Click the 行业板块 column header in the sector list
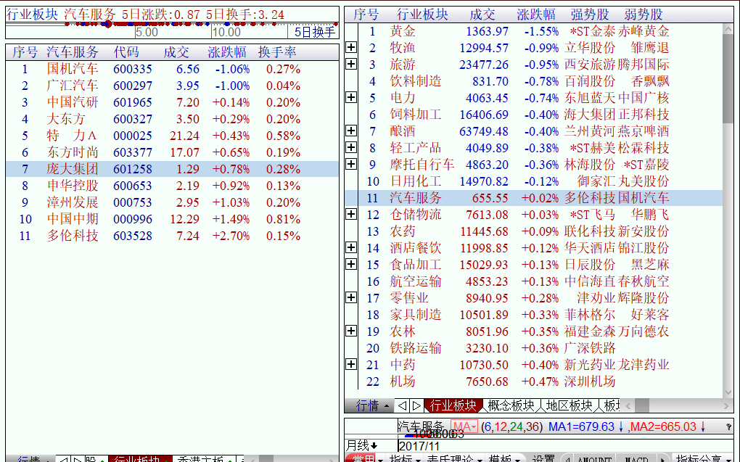740x462 pixels. click(x=422, y=15)
